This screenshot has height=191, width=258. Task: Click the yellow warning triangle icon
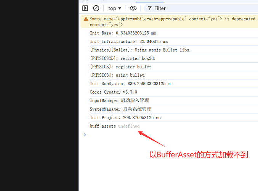click(86, 19)
